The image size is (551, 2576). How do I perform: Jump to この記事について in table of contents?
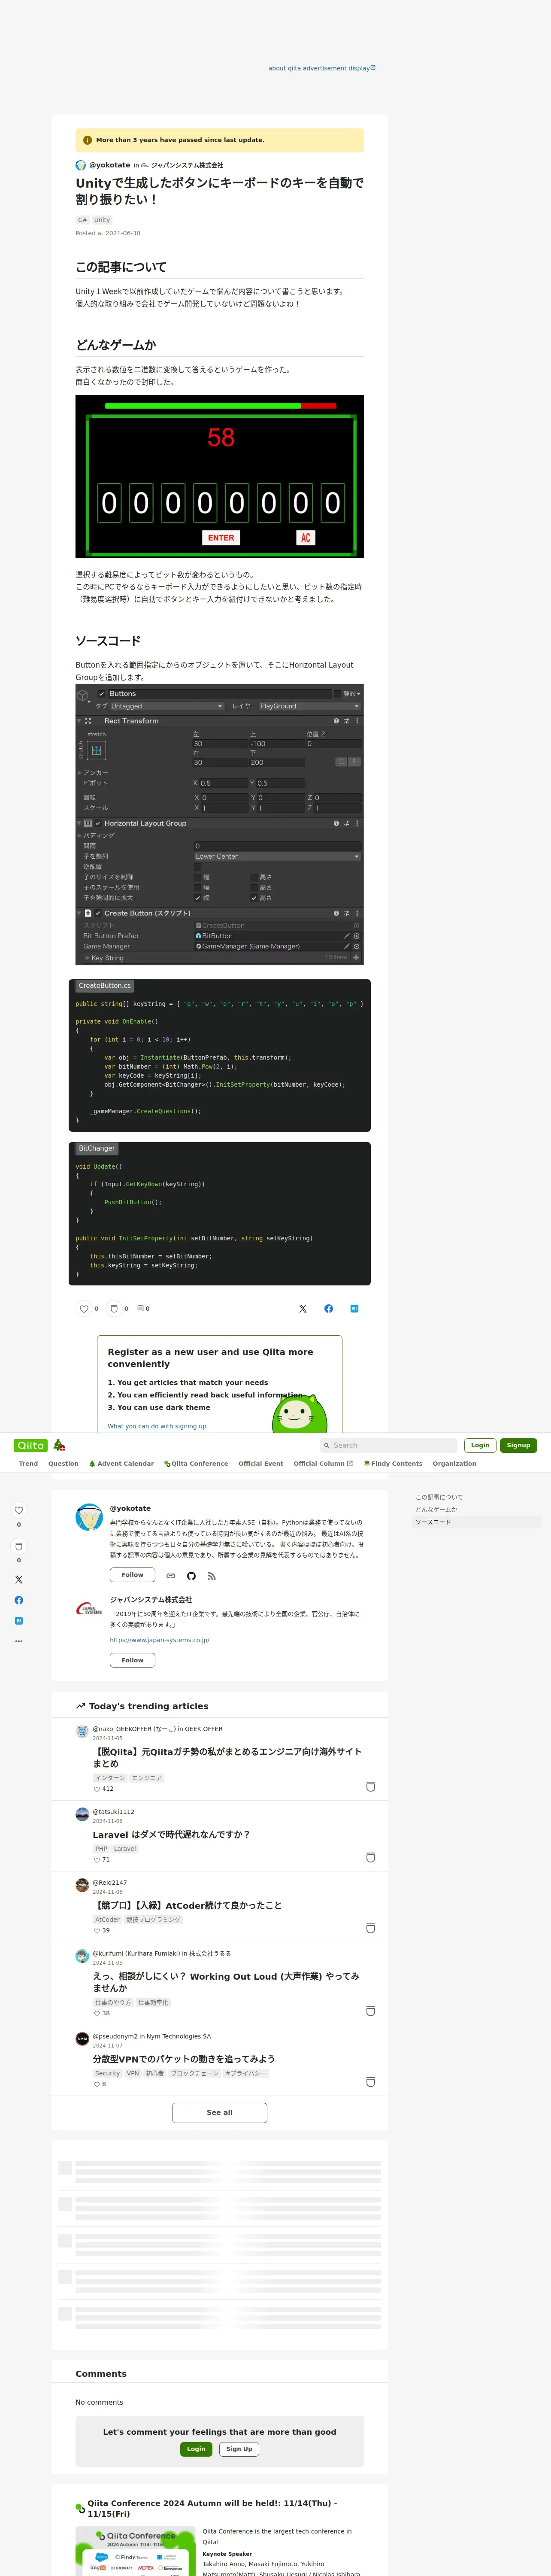click(x=439, y=1497)
